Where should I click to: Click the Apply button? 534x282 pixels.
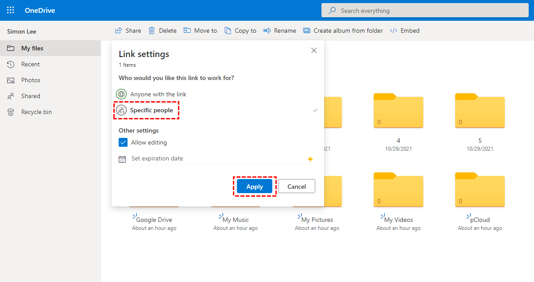255,187
